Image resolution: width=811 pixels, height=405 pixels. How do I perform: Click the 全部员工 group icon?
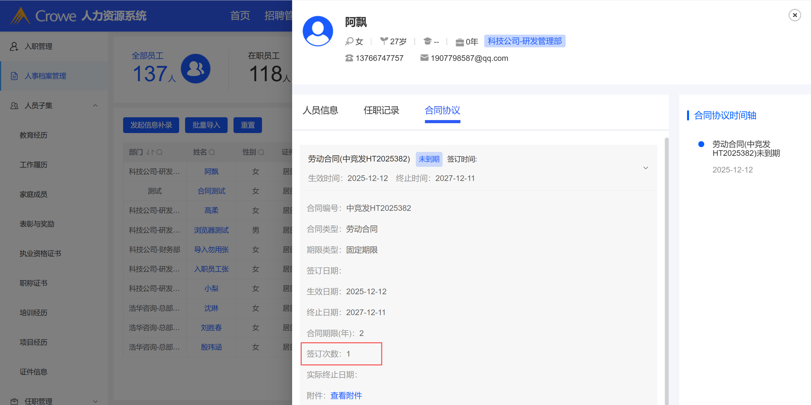click(195, 69)
